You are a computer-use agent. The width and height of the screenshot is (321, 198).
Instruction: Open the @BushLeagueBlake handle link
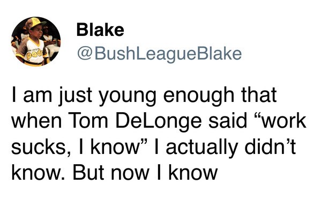(160, 55)
